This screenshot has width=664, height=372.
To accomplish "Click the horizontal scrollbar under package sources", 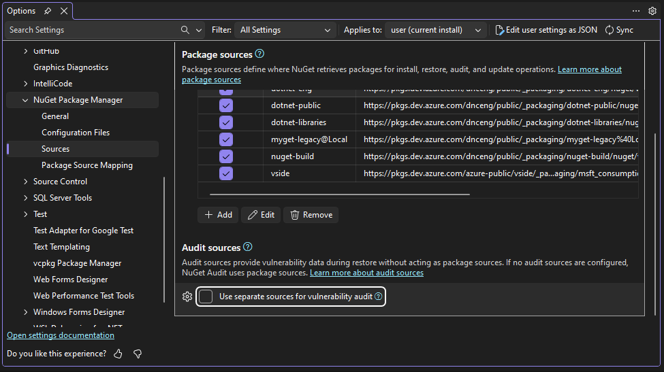I will click(339, 195).
